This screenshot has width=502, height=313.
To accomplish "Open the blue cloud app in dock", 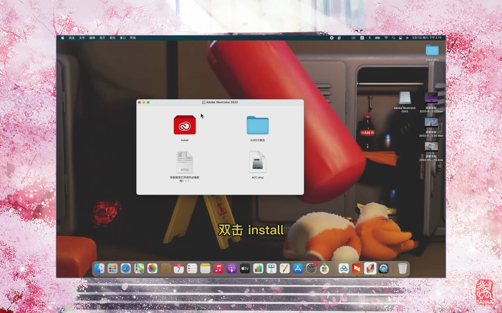I will [344, 268].
